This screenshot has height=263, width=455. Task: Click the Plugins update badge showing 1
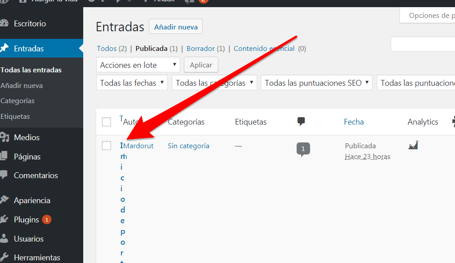click(x=47, y=220)
